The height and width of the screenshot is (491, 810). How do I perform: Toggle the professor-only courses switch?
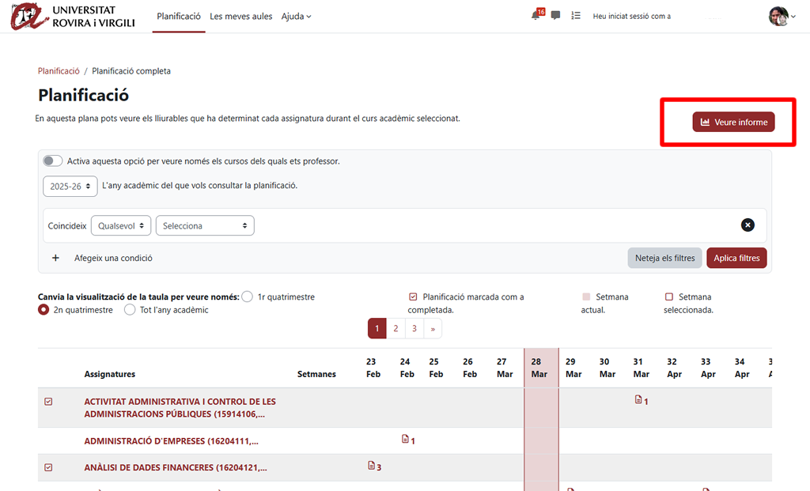[x=53, y=161]
